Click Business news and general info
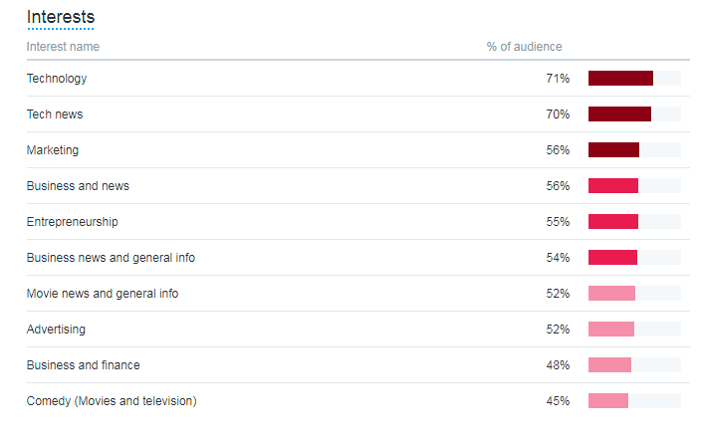705x444 pixels. point(111,258)
